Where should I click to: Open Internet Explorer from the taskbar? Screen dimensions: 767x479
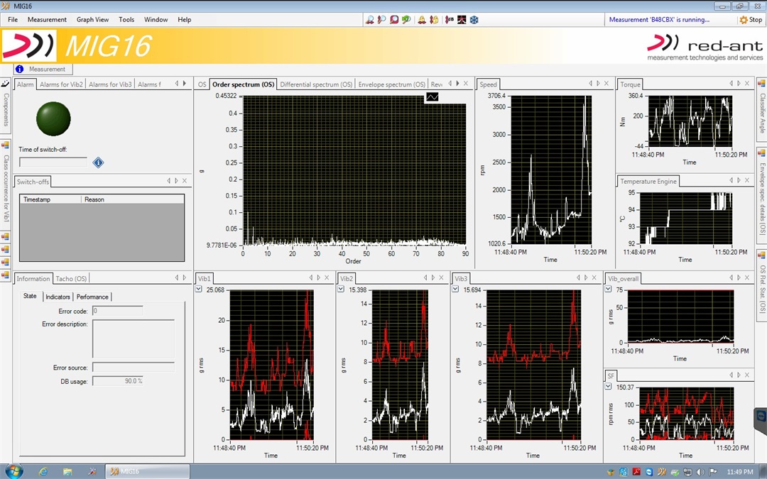43,471
